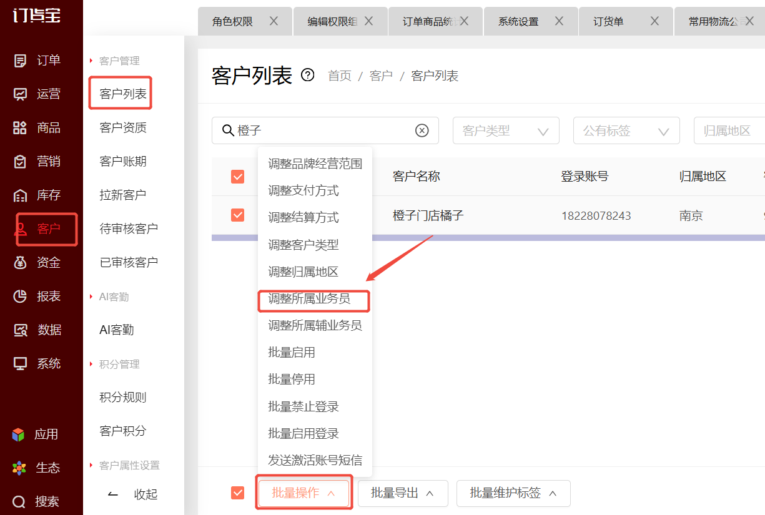This screenshot has height=515, width=765.
Task: Clear the search field with the X icon
Action: point(422,130)
